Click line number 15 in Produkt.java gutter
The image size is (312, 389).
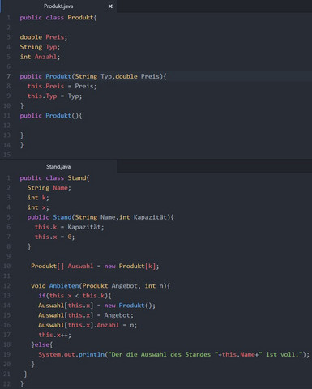tap(6, 155)
